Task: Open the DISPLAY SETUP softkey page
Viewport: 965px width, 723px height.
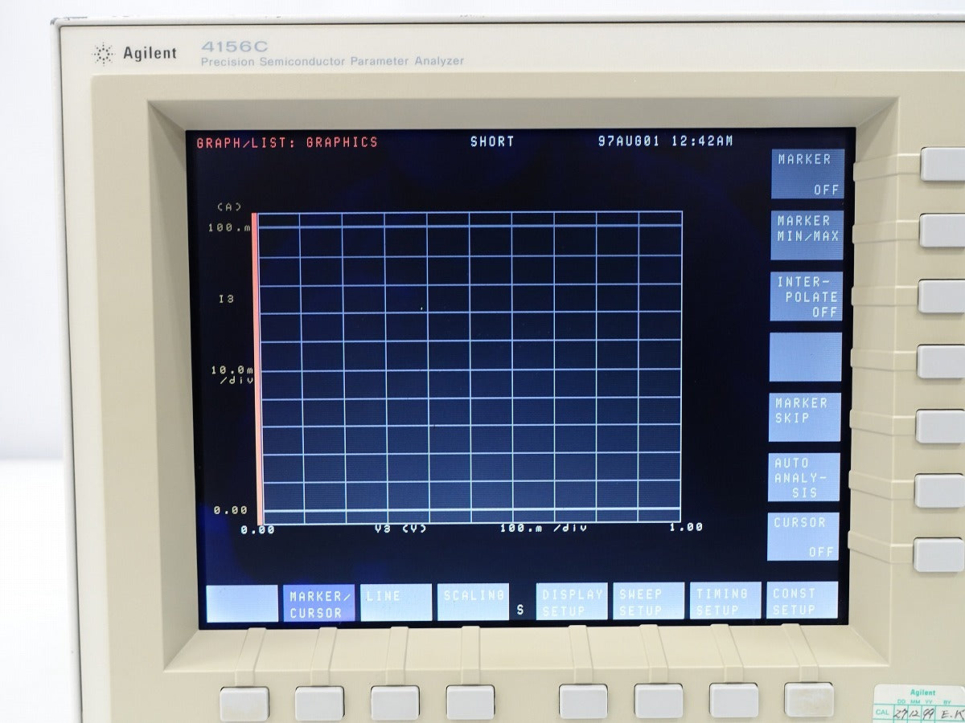Action: pos(572,602)
